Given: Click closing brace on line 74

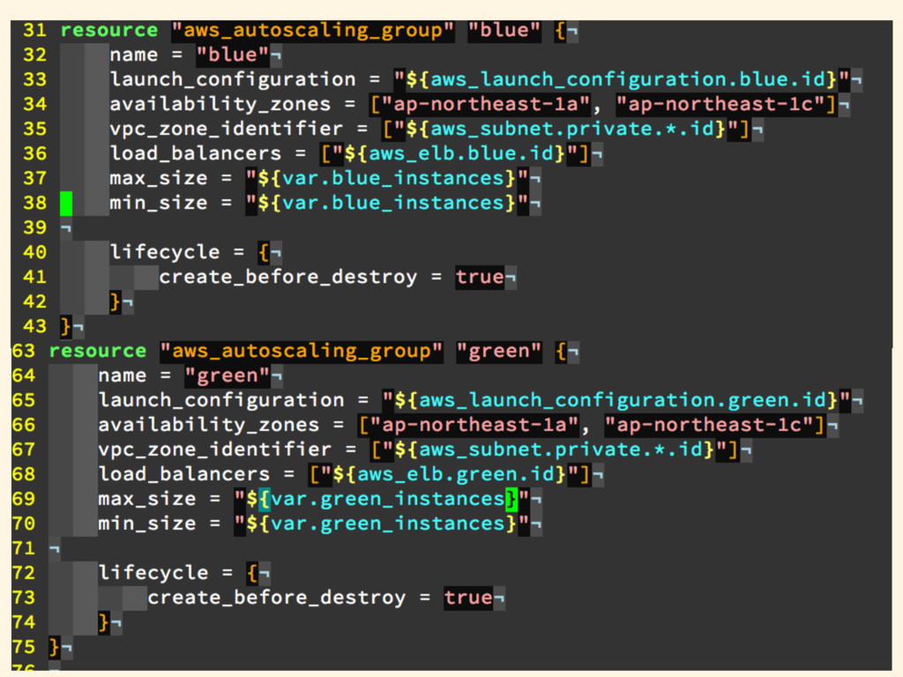Looking at the screenshot, I should coord(104,622).
